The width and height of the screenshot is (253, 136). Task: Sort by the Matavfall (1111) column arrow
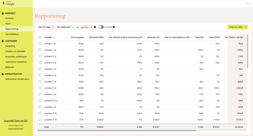click(161, 37)
